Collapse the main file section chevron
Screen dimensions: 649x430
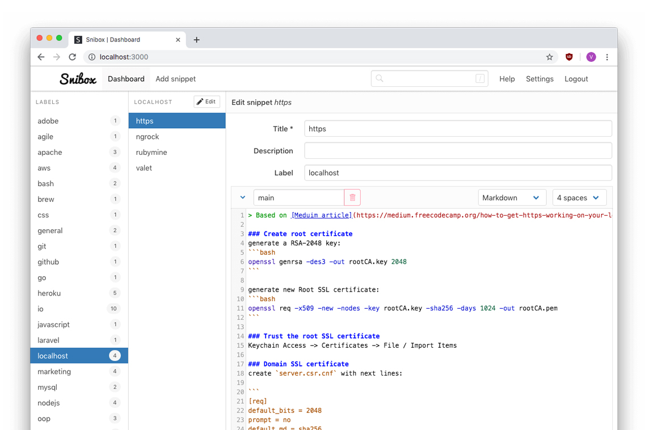243,197
